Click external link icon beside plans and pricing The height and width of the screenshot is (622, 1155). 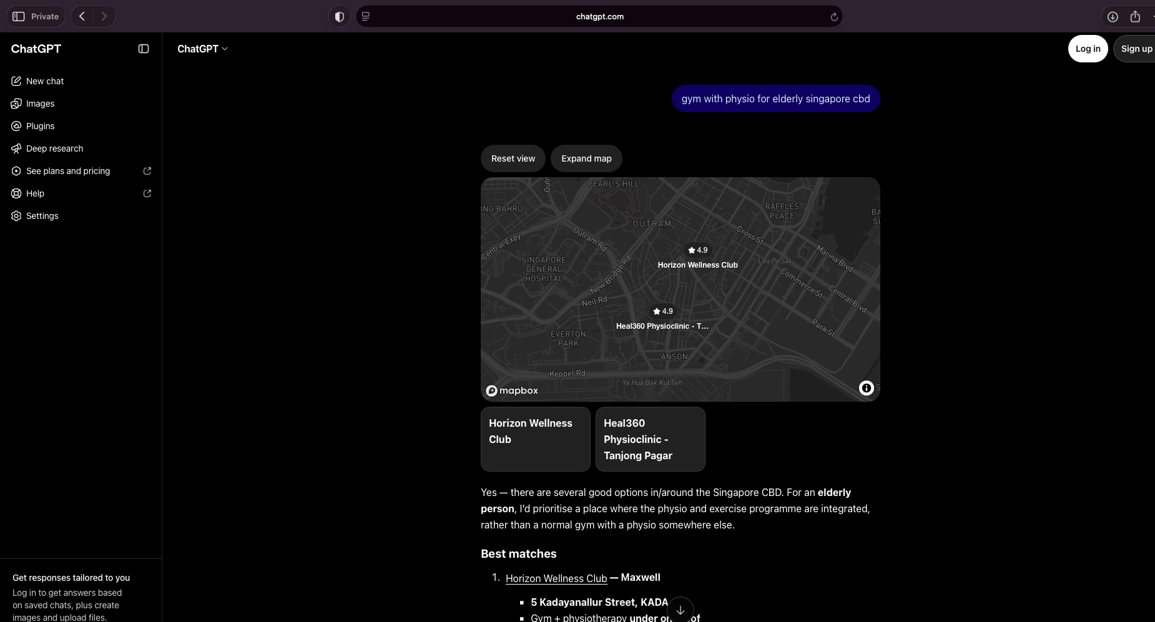[x=147, y=171]
